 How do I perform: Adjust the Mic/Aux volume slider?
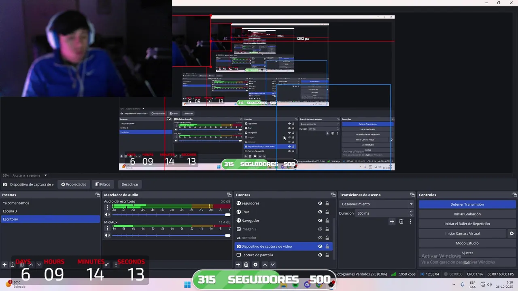(171, 235)
